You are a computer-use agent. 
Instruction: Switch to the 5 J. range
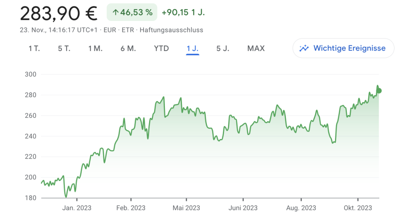pyautogui.click(x=223, y=49)
